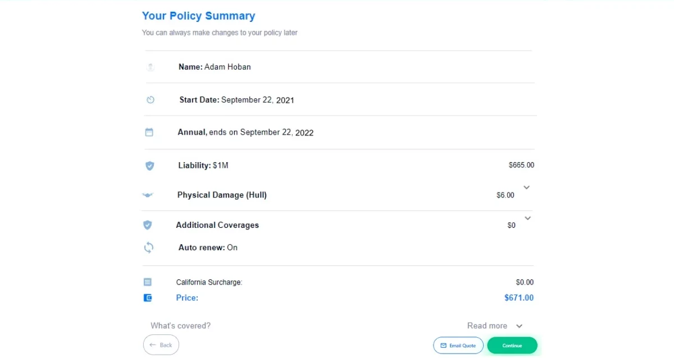The image size is (674, 358).
Task: Click the person icon beside Name
Action: 150,67
